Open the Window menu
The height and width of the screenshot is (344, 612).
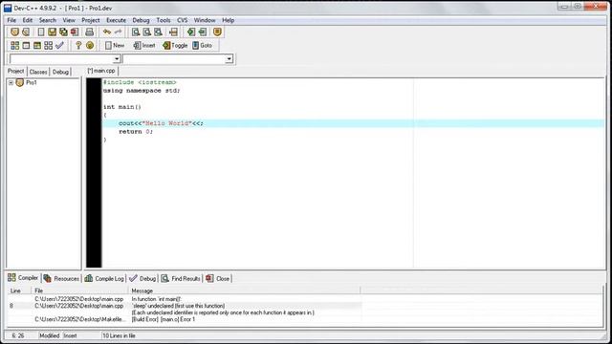(x=205, y=20)
